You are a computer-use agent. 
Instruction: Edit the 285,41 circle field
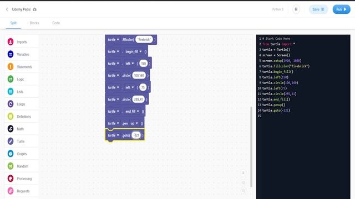pyautogui.click(x=138, y=99)
